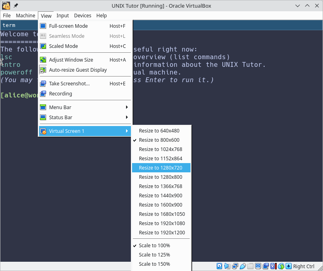Click the hard disk activity status icon
Image resolution: width=323 pixels, height=271 pixels.
(x=219, y=266)
